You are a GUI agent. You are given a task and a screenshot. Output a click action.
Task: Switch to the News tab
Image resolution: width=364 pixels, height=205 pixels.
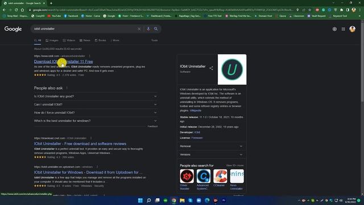tap(85, 40)
